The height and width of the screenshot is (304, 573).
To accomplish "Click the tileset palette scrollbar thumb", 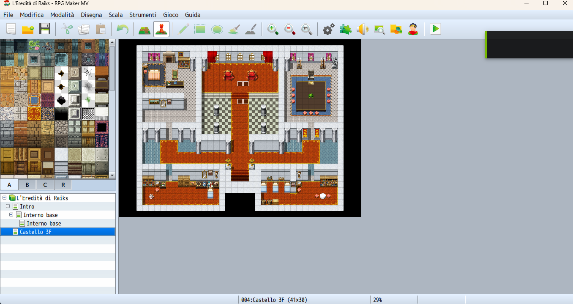I will point(112,68).
